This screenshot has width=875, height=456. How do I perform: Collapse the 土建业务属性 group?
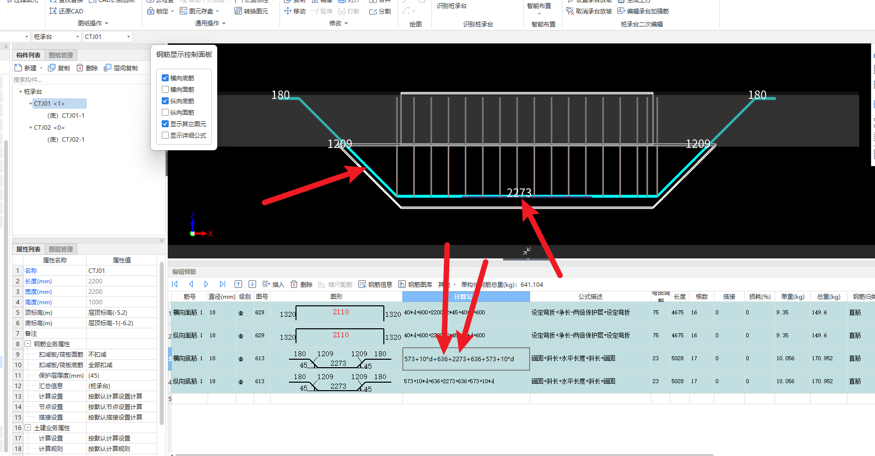(x=28, y=428)
